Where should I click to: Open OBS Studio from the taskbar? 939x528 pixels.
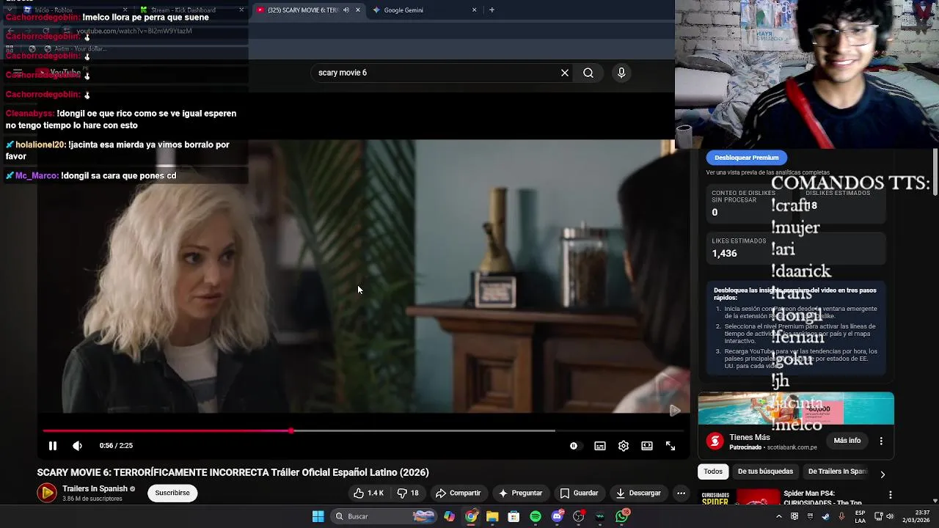578,516
